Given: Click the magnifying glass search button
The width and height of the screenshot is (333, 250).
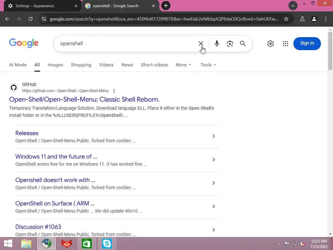Looking at the screenshot, I should tap(243, 44).
